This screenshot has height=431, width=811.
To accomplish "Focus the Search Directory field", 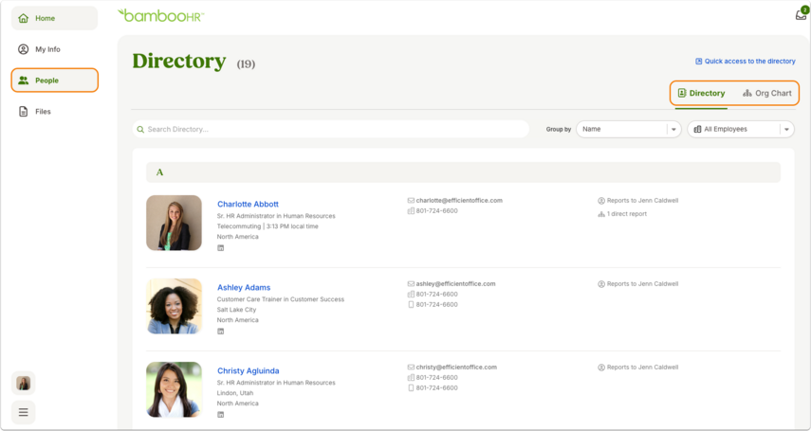I will [x=330, y=129].
